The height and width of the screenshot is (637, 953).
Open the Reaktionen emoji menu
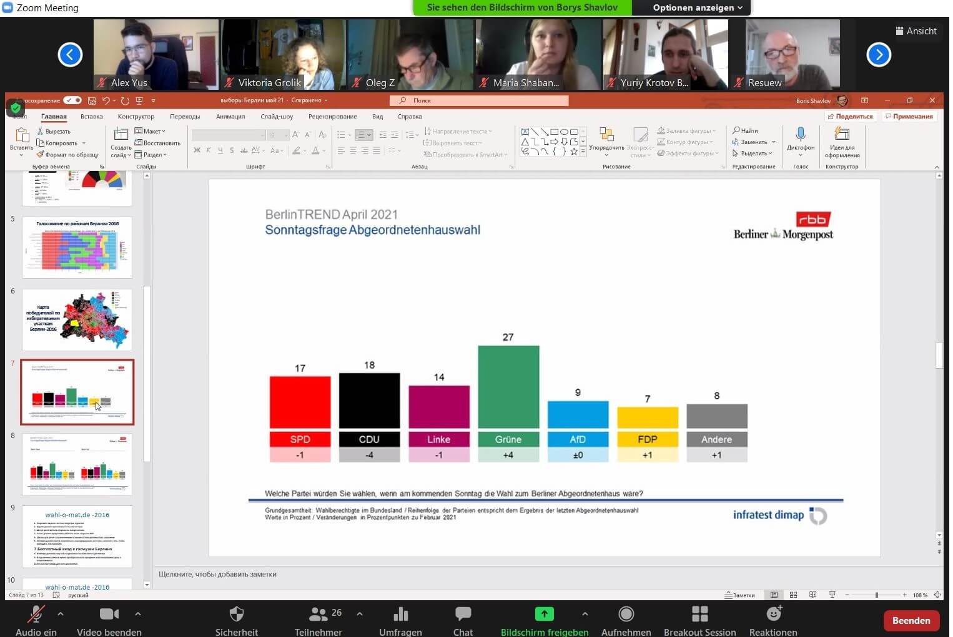pyautogui.click(x=773, y=615)
